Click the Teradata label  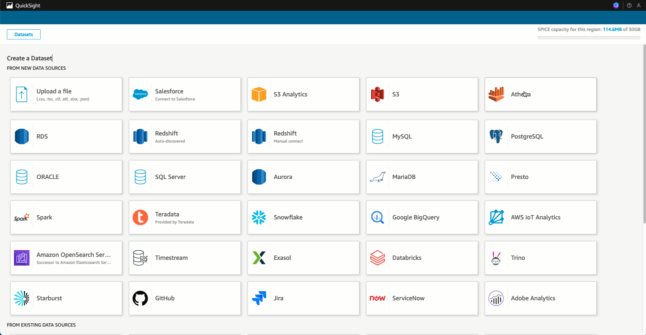click(x=167, y=214)
